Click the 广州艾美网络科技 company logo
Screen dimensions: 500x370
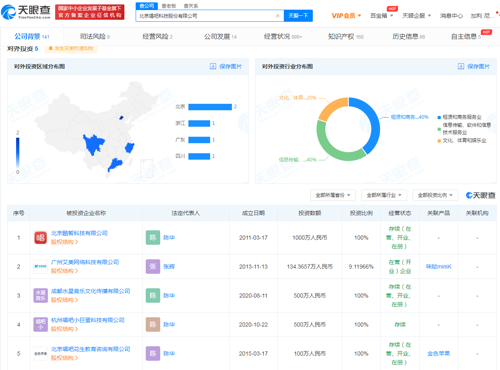(x=41, y=267)
